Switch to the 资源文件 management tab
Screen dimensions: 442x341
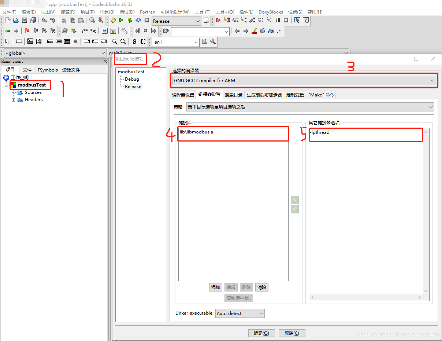click(71, 70)
